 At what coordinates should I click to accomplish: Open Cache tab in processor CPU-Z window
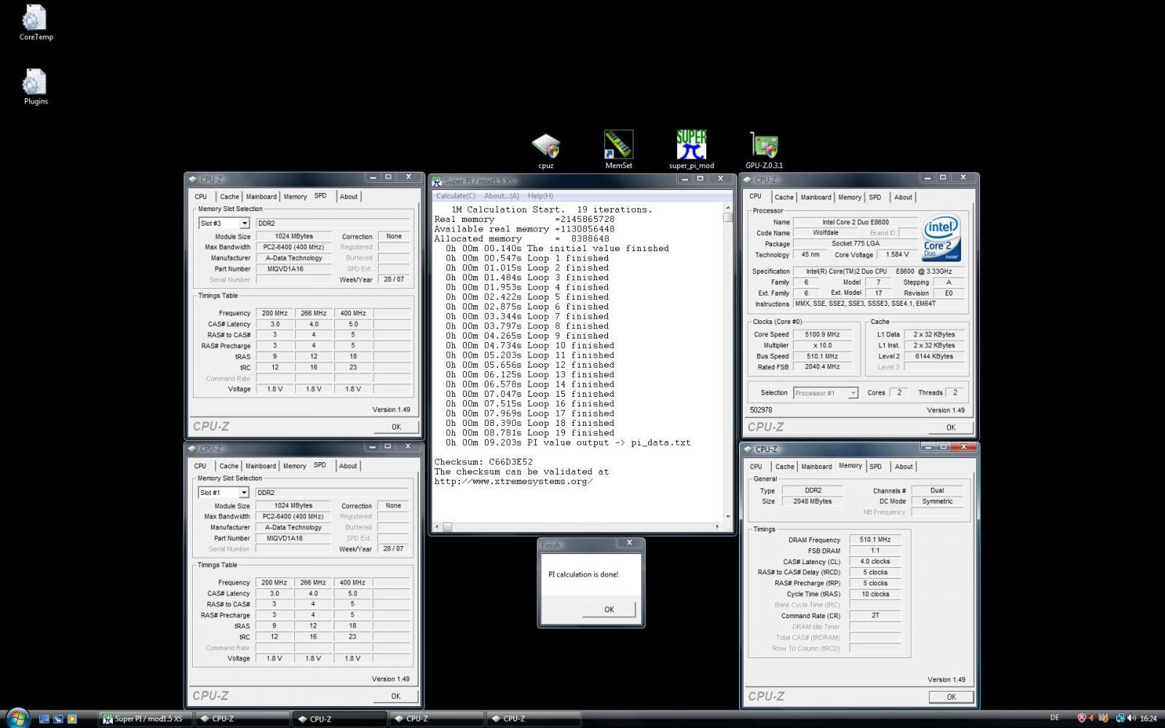[x=784, y=197]
